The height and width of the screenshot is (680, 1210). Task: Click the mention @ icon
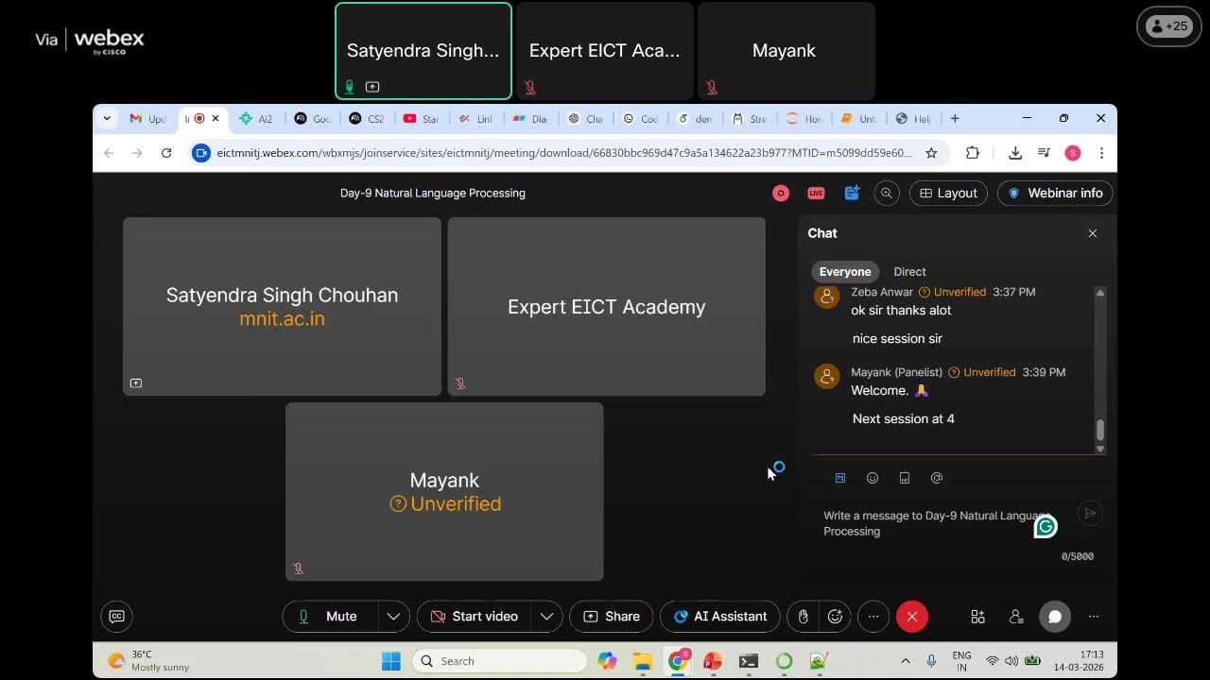937,478
